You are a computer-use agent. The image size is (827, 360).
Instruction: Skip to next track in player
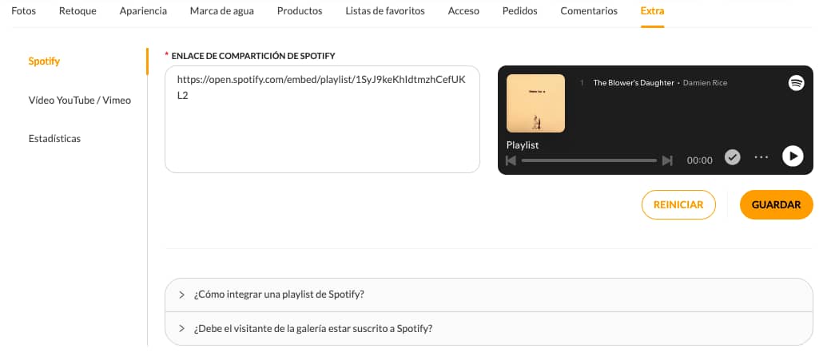click(x=667, y=160)
